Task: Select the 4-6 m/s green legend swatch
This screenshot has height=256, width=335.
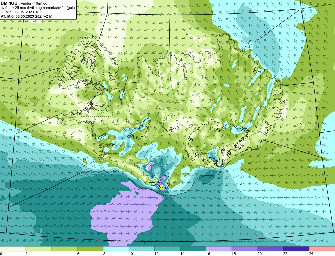Action: [x=64, y=249]
